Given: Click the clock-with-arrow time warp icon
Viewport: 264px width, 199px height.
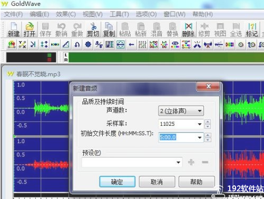Looking at the screenshot, I should click(x=251, y=45).
